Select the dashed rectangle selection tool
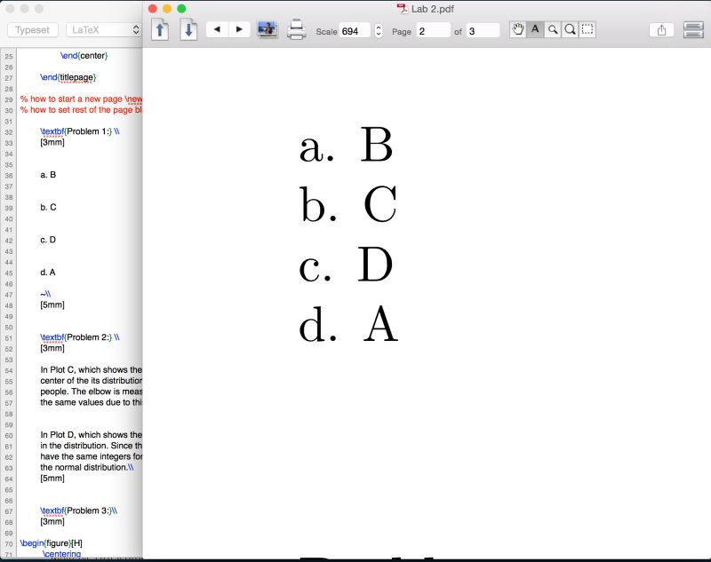 click(x=587, y=30)
